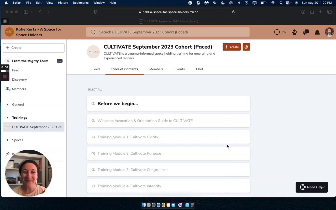The height and width of the screenshot is (210, 336).
Task: Open the History menu
Action: coord(63,3)
